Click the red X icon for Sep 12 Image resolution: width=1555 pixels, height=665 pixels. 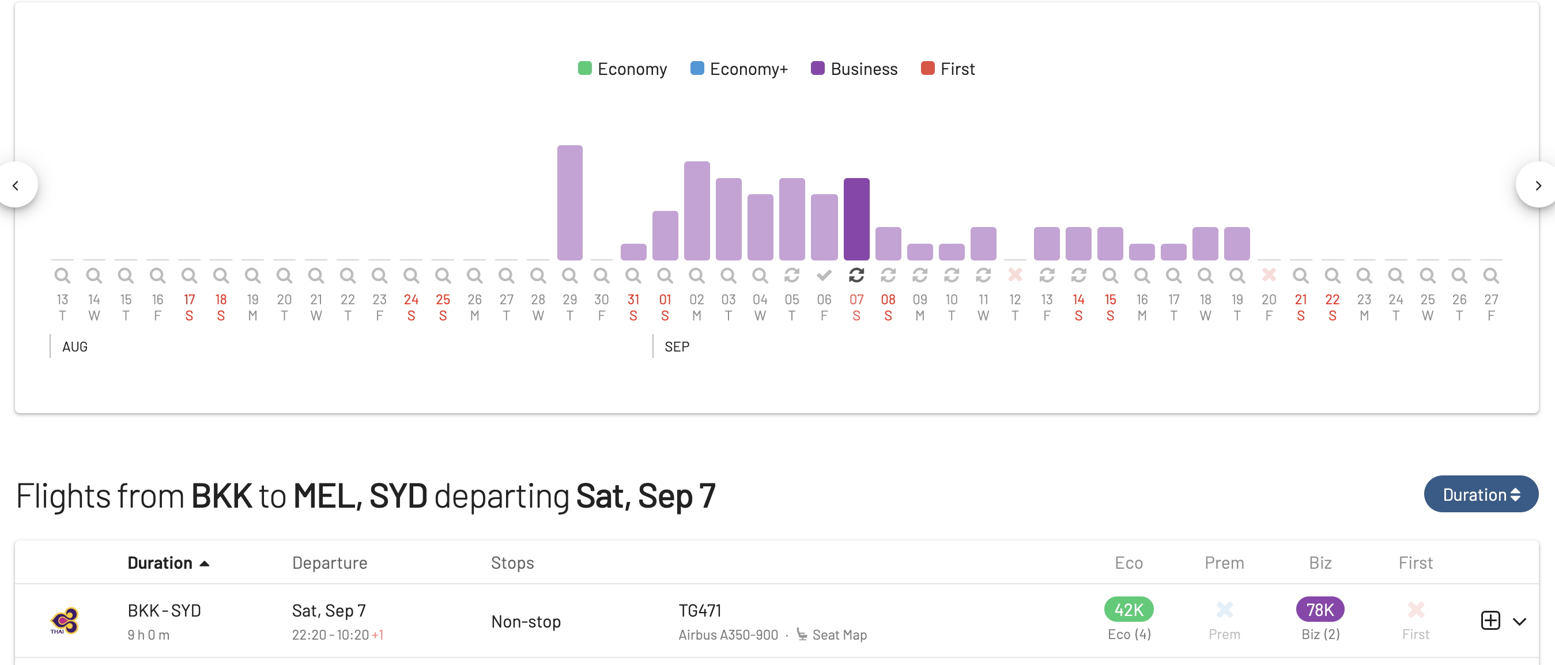pyautogui.click(x=1015, y=275)
